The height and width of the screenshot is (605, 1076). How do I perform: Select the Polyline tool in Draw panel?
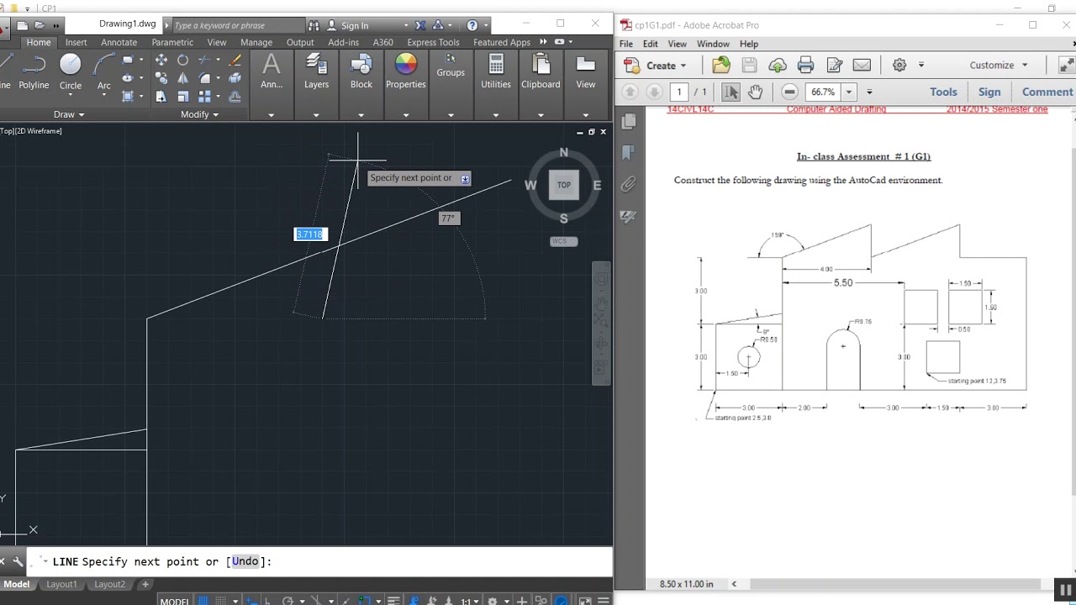coord(34,71)
